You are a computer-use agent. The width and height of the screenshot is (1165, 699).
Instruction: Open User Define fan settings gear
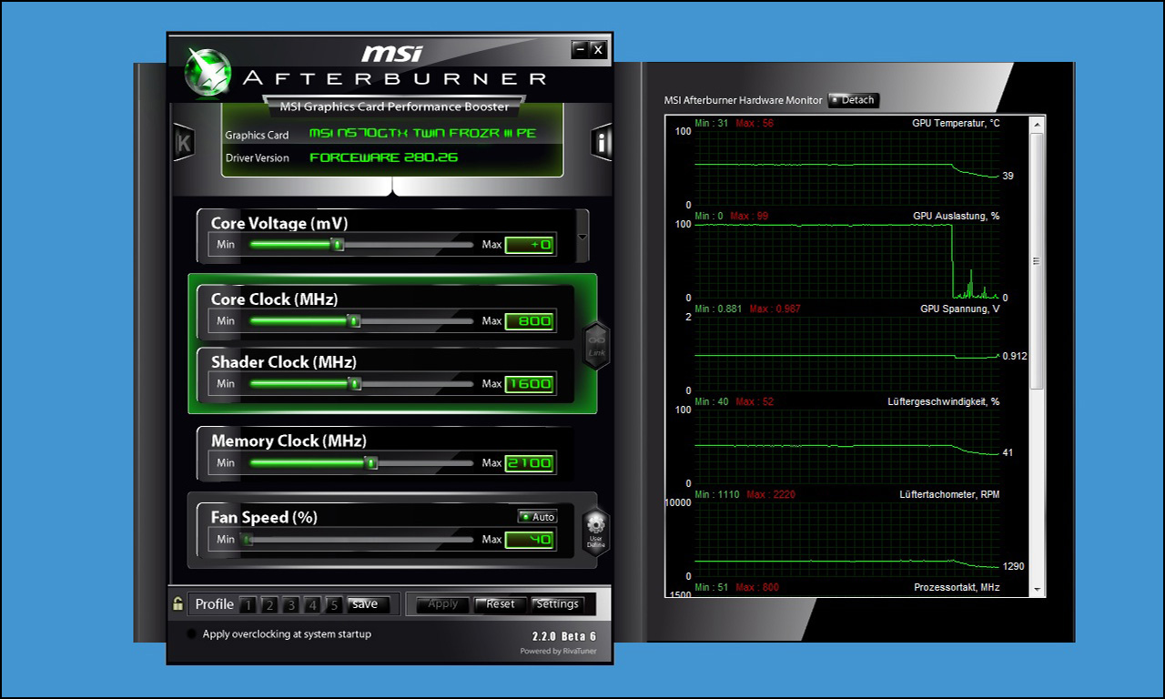click(x=596, y=531)
